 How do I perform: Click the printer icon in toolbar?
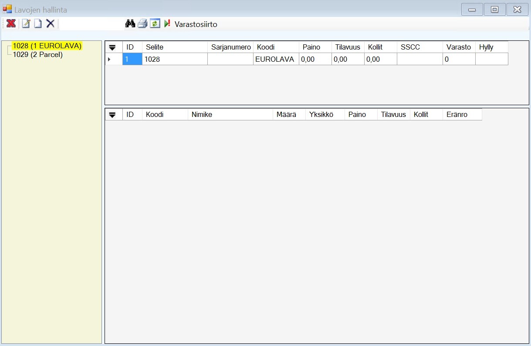point(142,24)
